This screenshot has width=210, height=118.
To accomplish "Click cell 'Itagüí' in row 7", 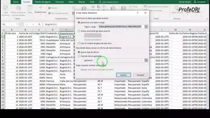I will tap(52, 54).
